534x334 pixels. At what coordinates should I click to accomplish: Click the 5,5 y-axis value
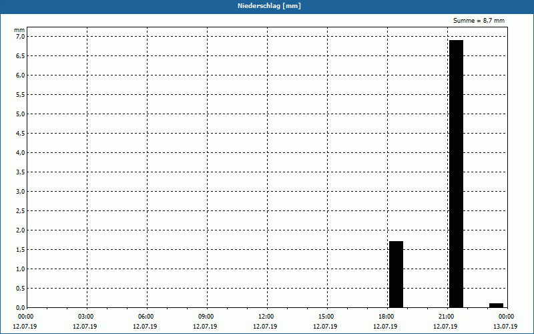click(21, 95)
